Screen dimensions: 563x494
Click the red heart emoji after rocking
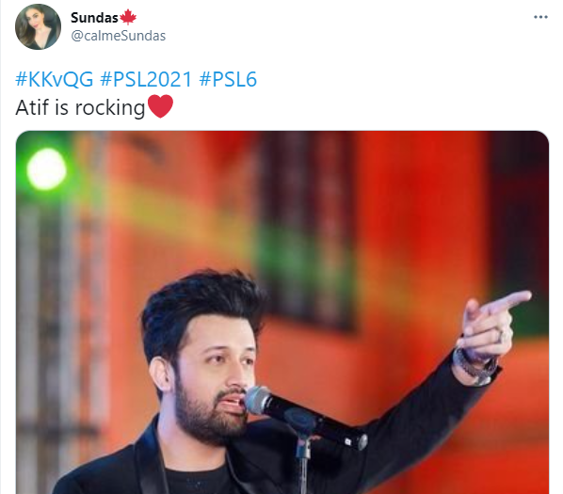pos(160,106)
